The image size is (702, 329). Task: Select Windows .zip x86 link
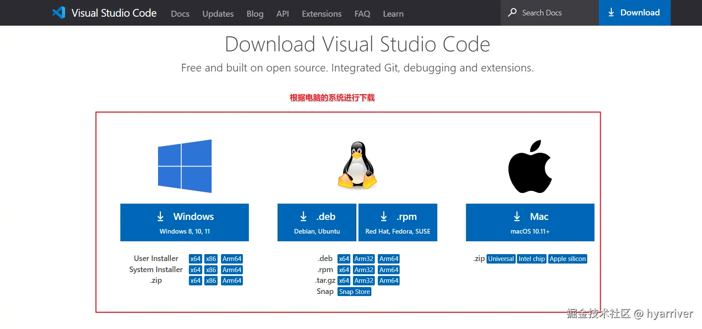pyautogui.click(x=211, y=281)
